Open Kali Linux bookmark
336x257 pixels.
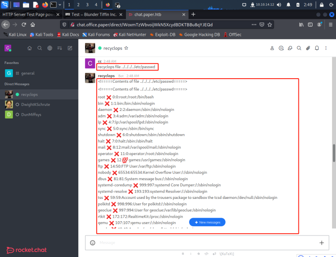pyautogui.click(x=15, y=34)
